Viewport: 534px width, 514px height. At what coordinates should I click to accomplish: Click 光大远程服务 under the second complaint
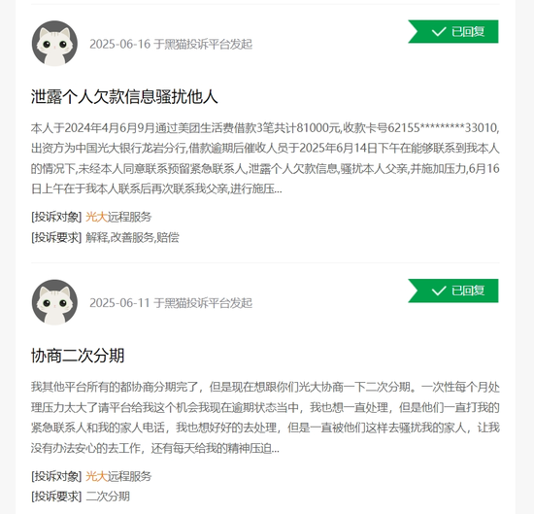[x=118, y=476]
